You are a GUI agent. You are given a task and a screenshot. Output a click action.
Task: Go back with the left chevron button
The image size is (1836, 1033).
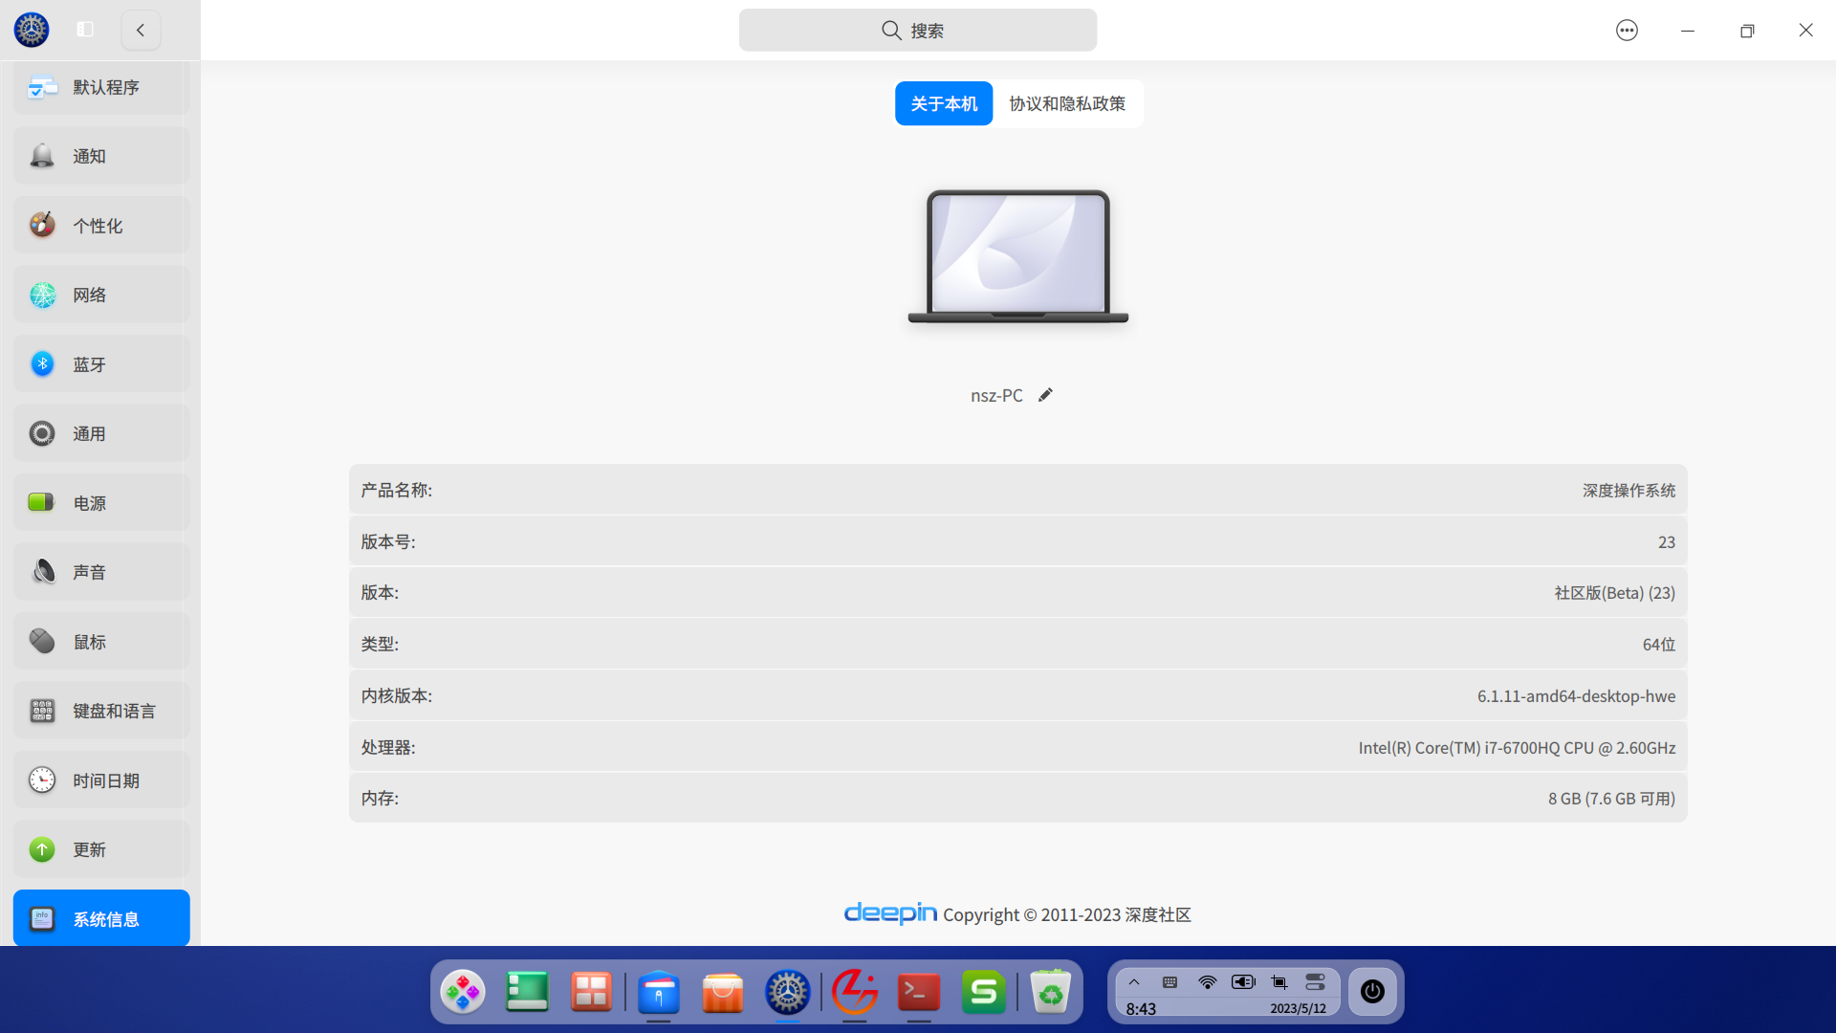[x=141, y=30]
